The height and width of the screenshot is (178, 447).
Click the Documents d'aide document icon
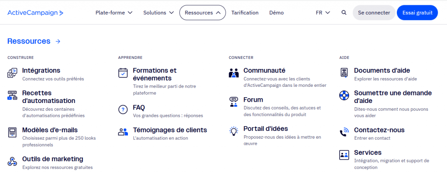coord(344,73)
